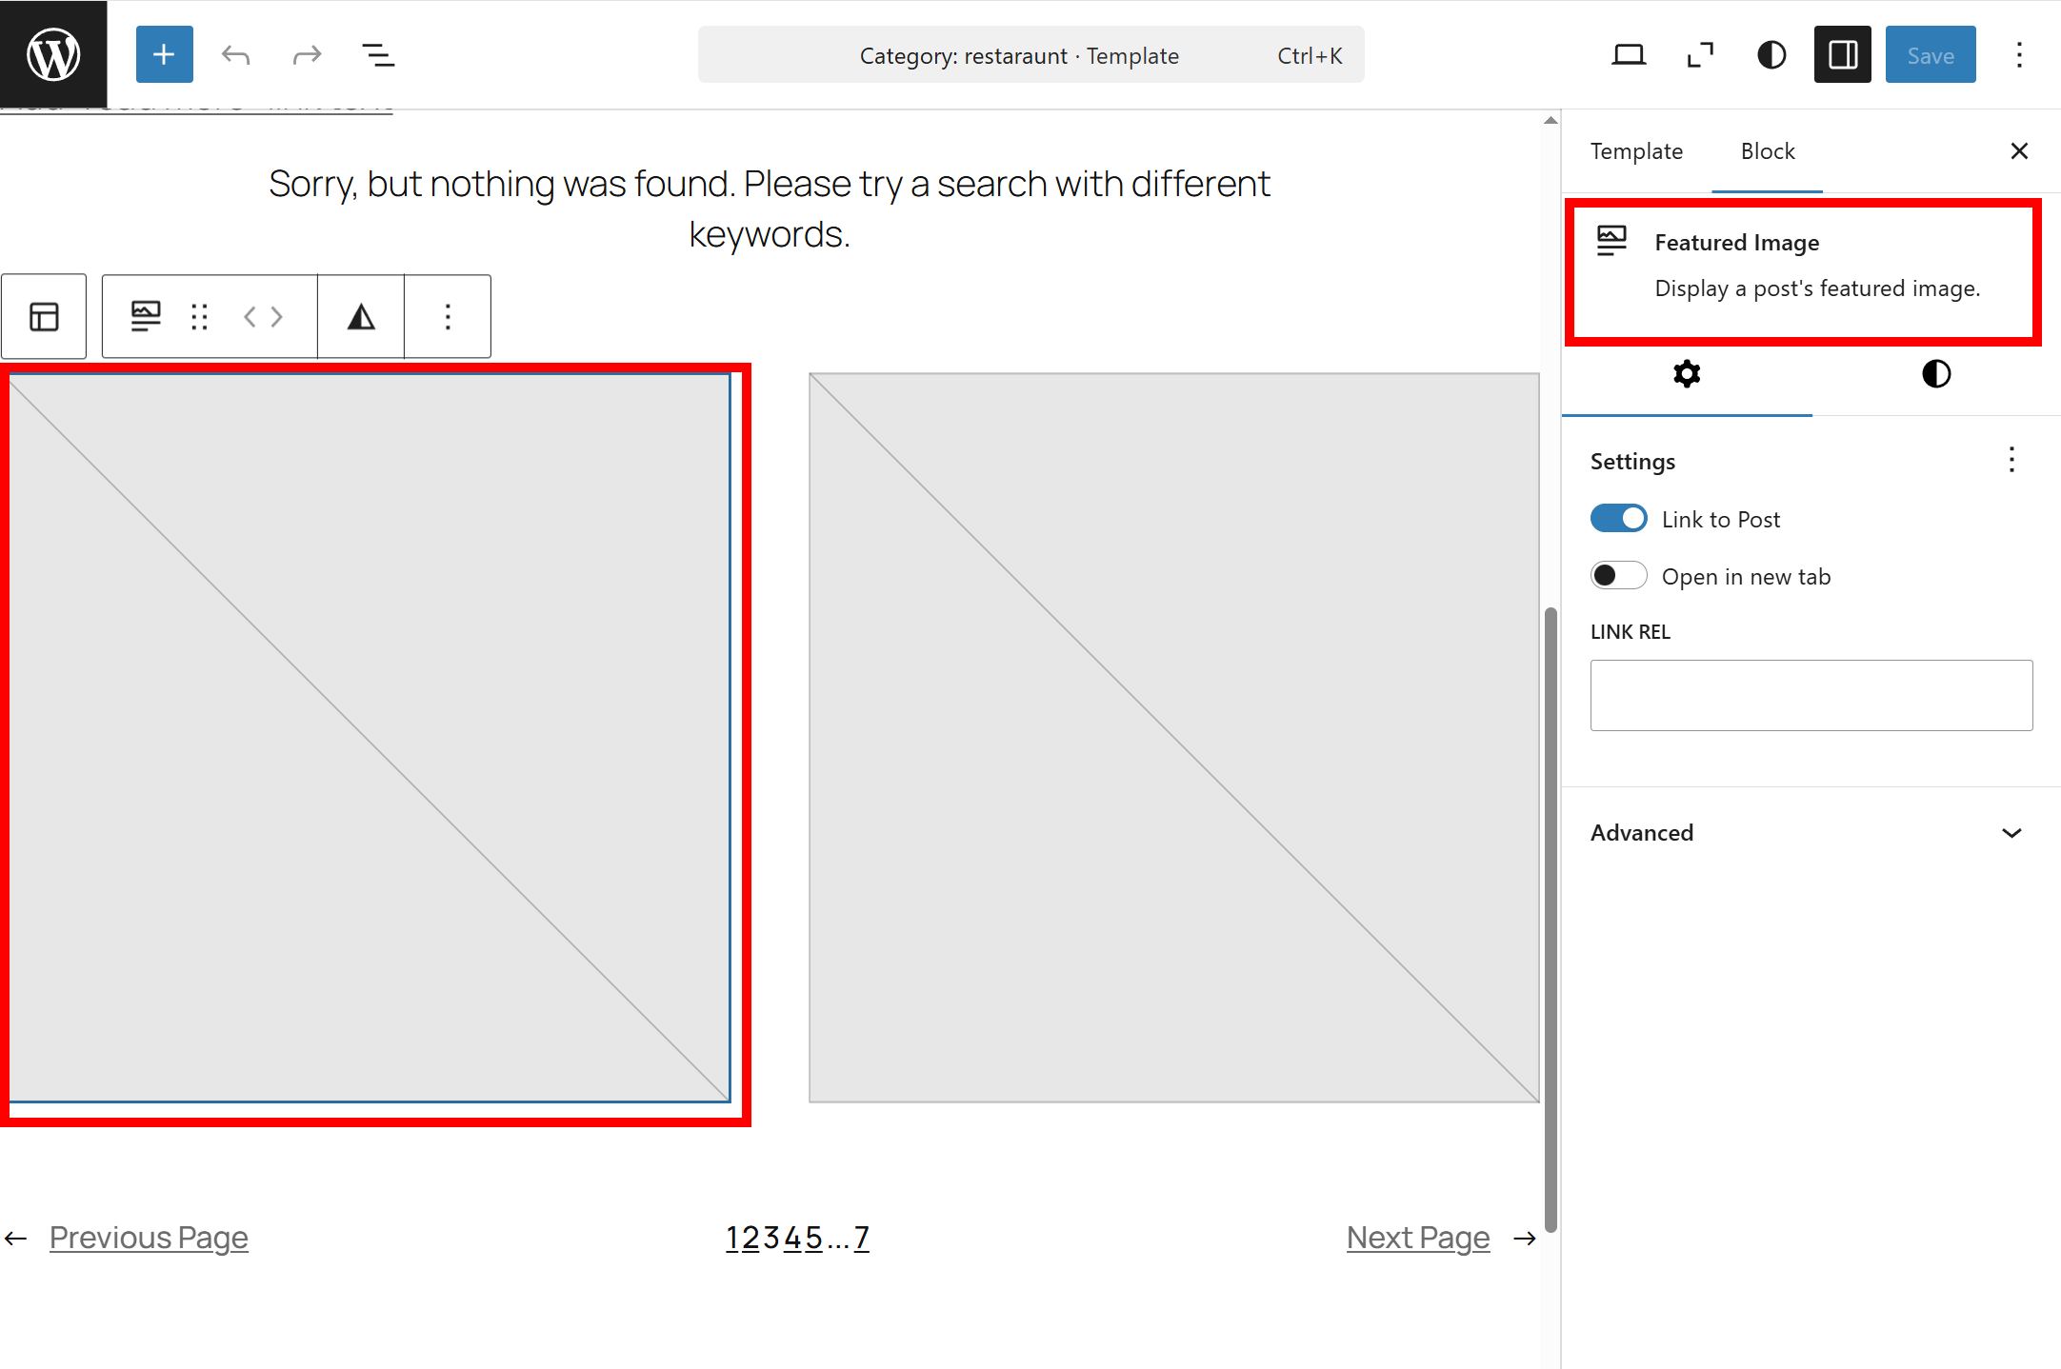Enable Open in new tab toggle
Viewport: 2061px width, 1369px height.
(1618, 576)
